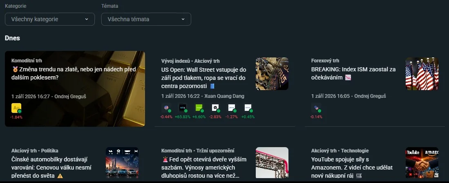Click the Dnes section heading
The width and height of the screenshot is (449, 183).
tap(12, 38)
